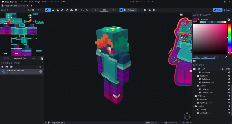
Task: Choose the circle brush shape
Action: (x=125, y=10)
